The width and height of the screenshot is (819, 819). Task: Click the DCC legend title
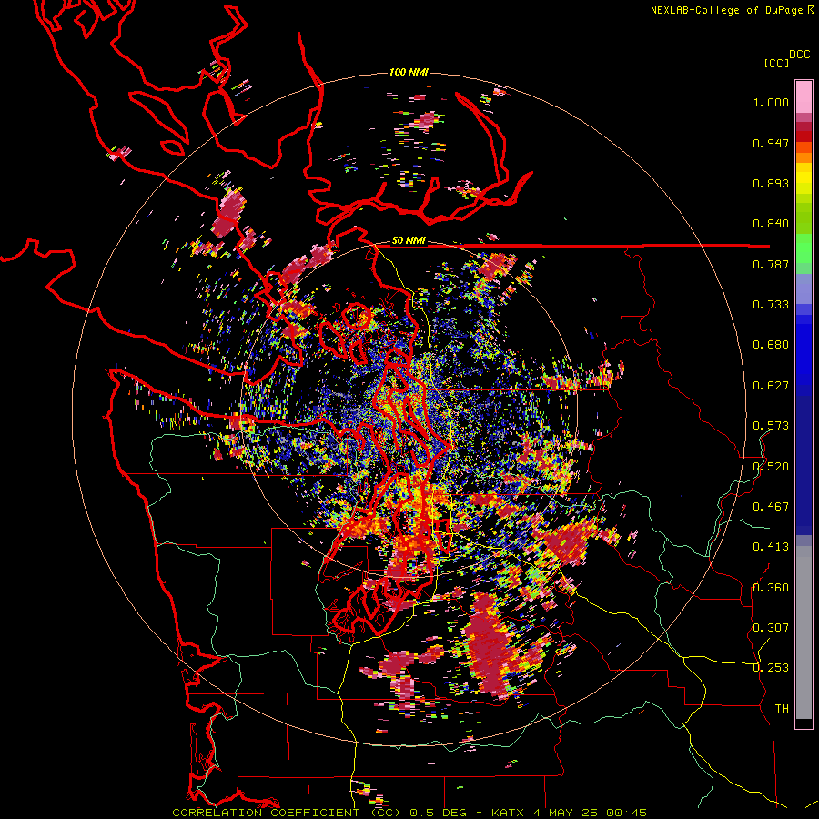[x=800, y=55]
